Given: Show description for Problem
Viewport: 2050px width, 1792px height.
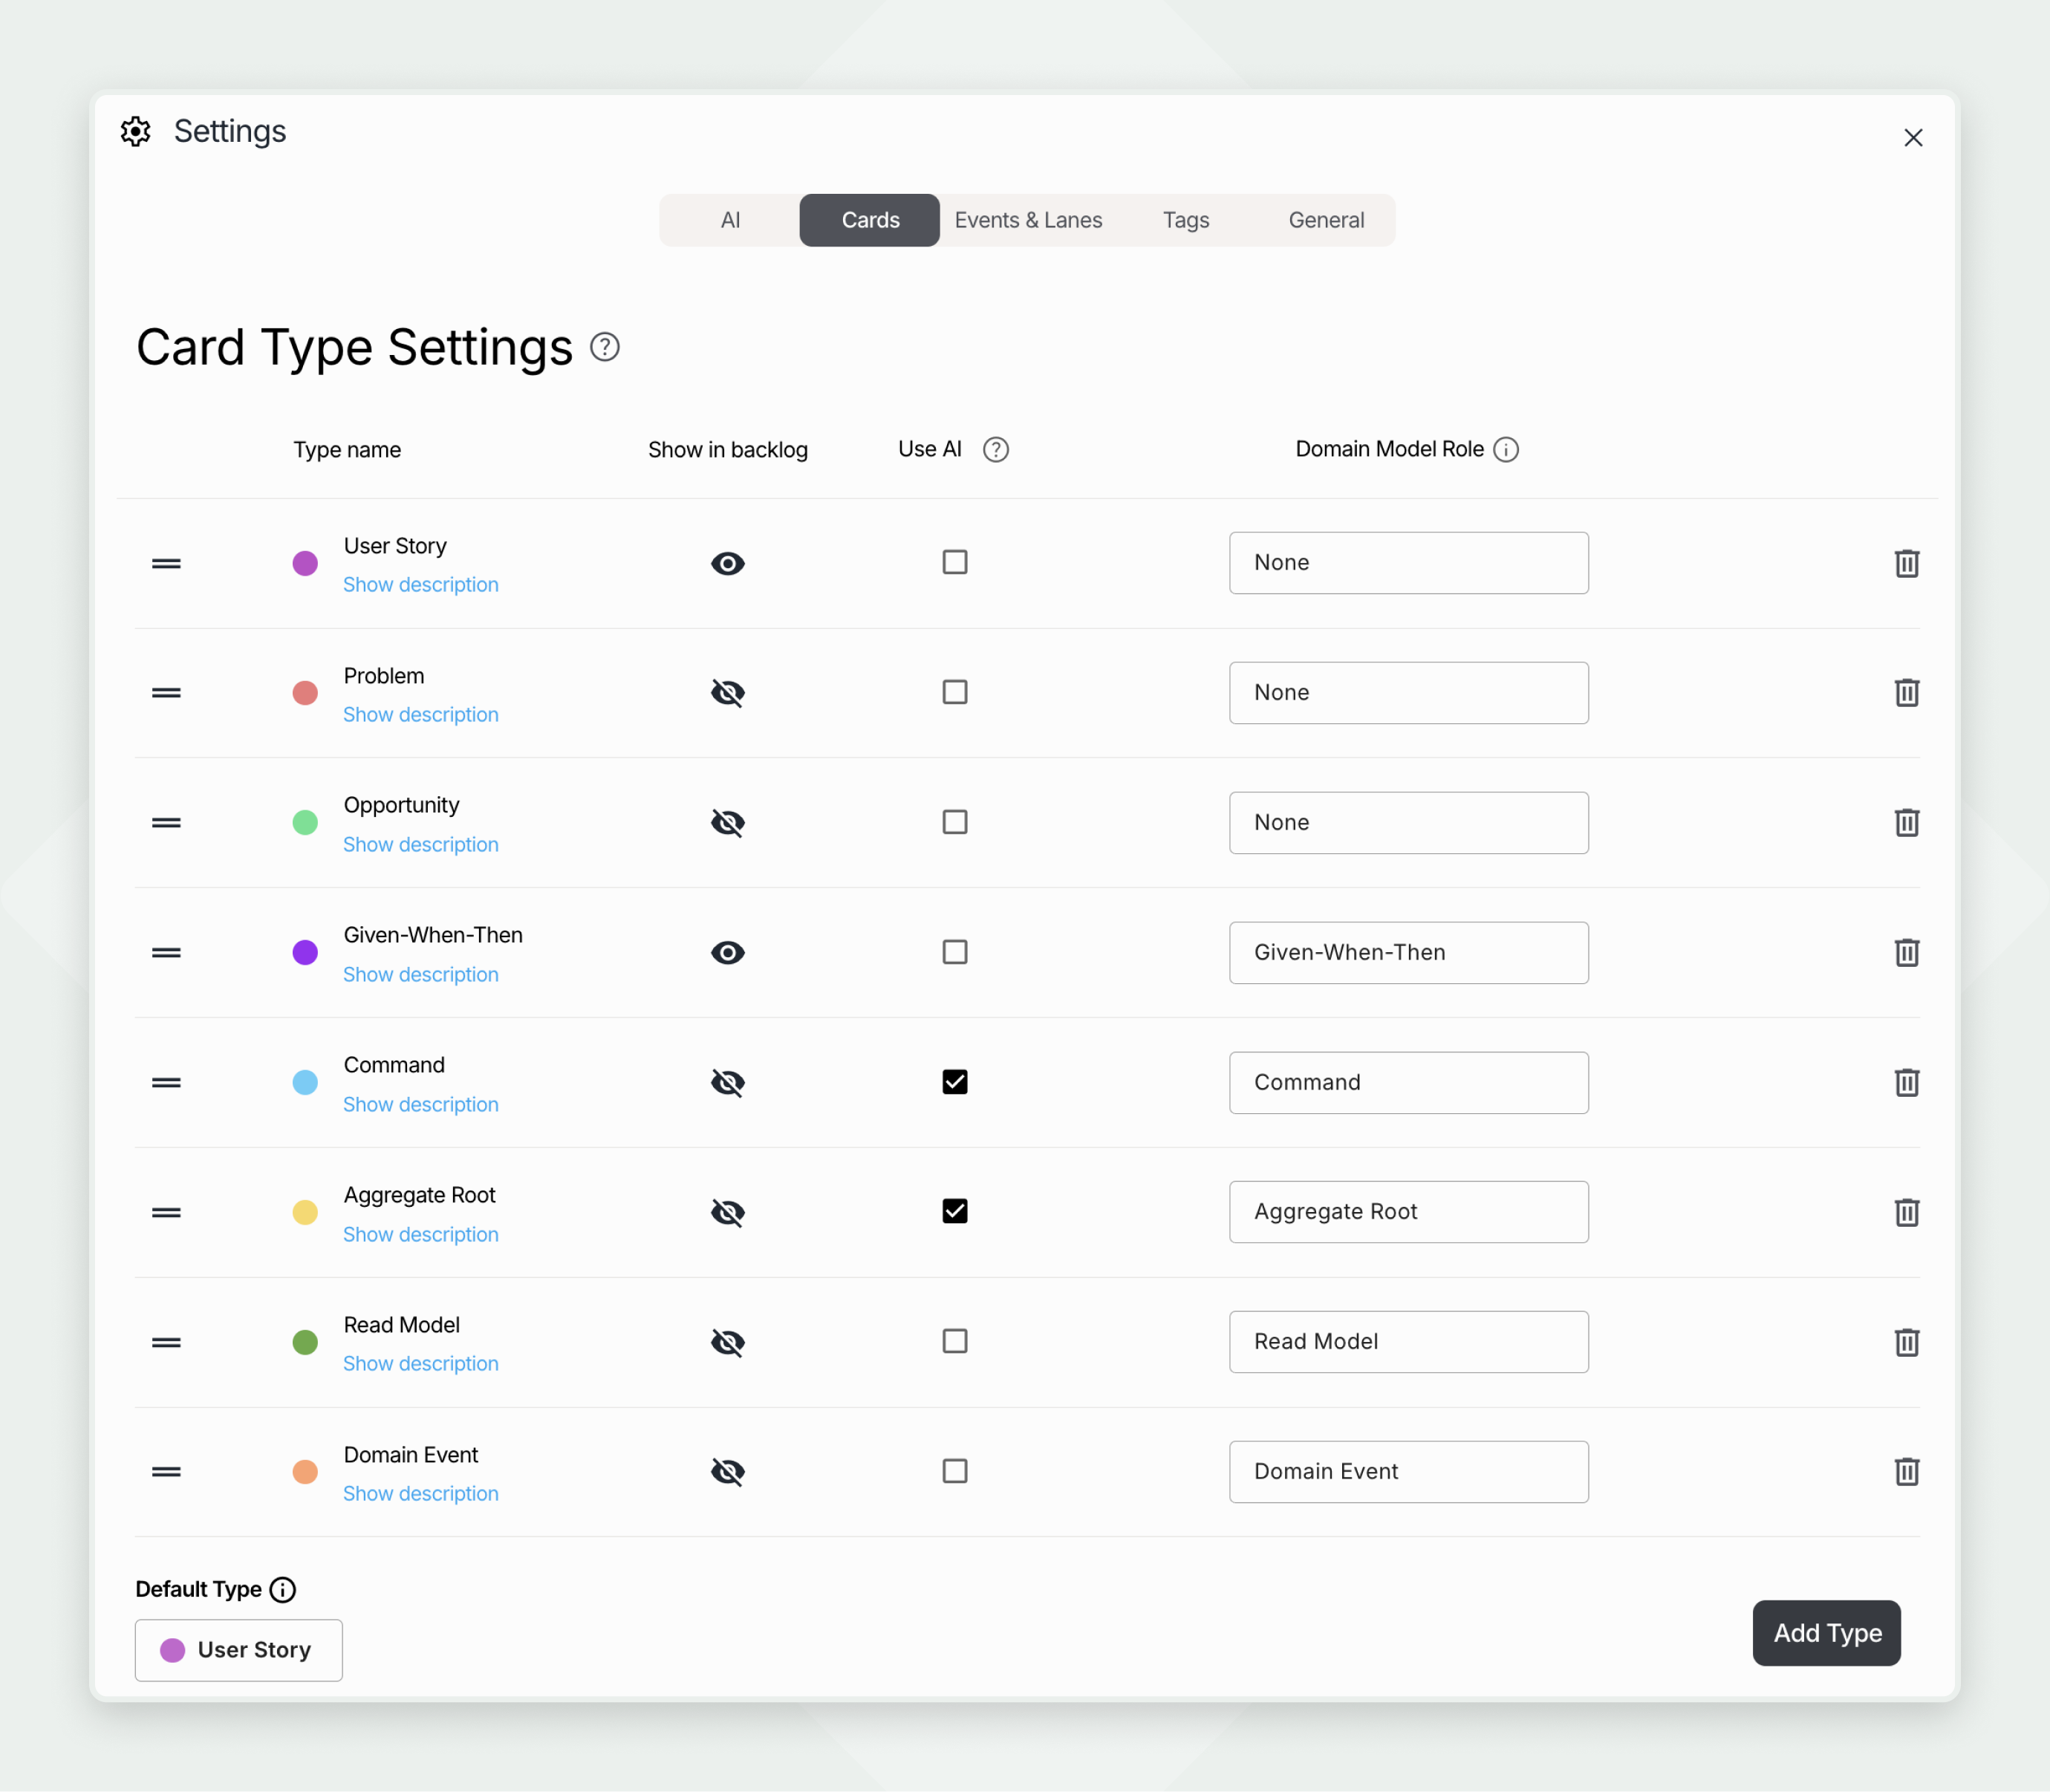Looking at the screenshot, I should point(421,715).
